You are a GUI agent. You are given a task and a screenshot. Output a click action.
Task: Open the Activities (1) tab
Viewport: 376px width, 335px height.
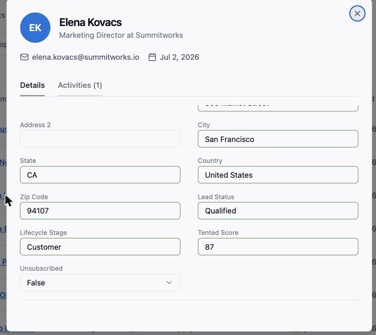pos(80,85)
